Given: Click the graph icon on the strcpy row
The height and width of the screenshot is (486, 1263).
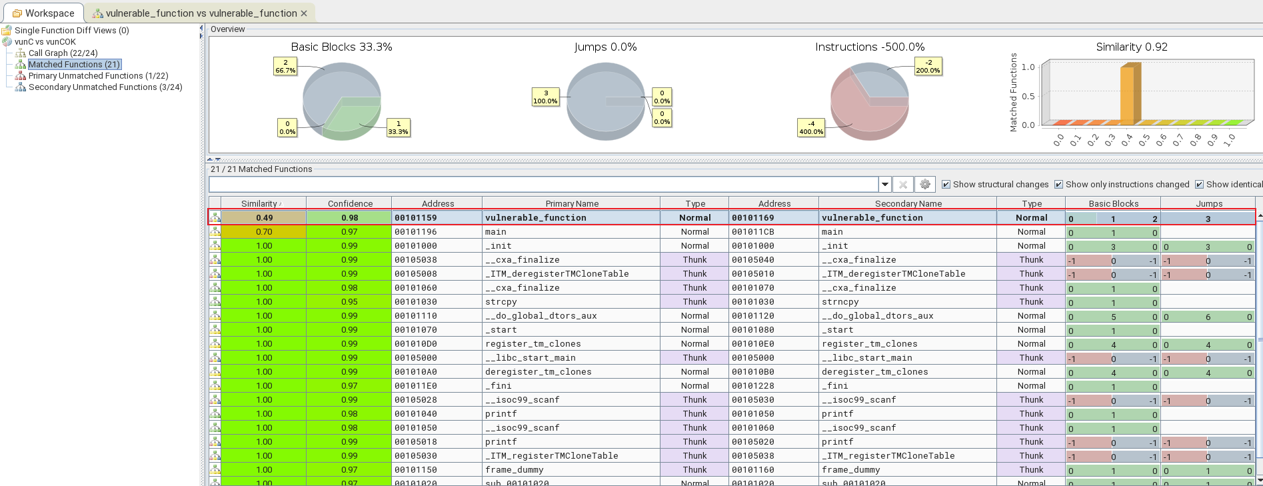Looking at the screenshot, I should (x=215, y=302).
